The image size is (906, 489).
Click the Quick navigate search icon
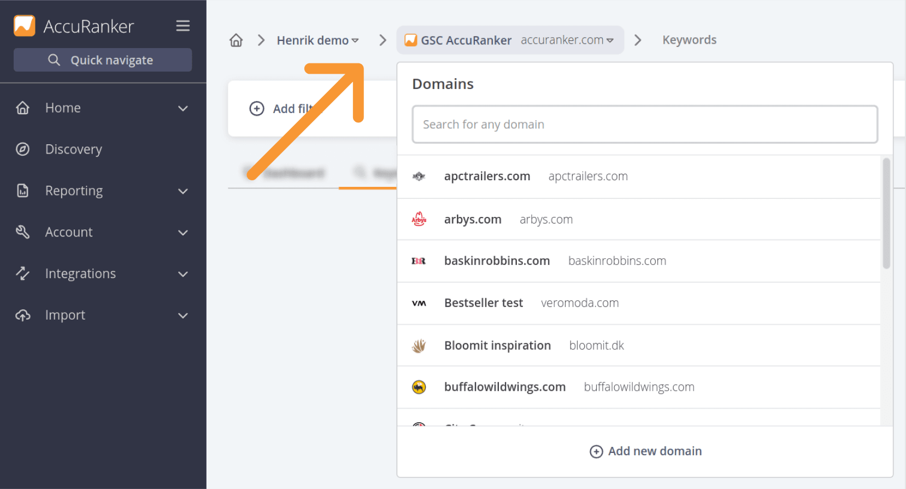54,60
